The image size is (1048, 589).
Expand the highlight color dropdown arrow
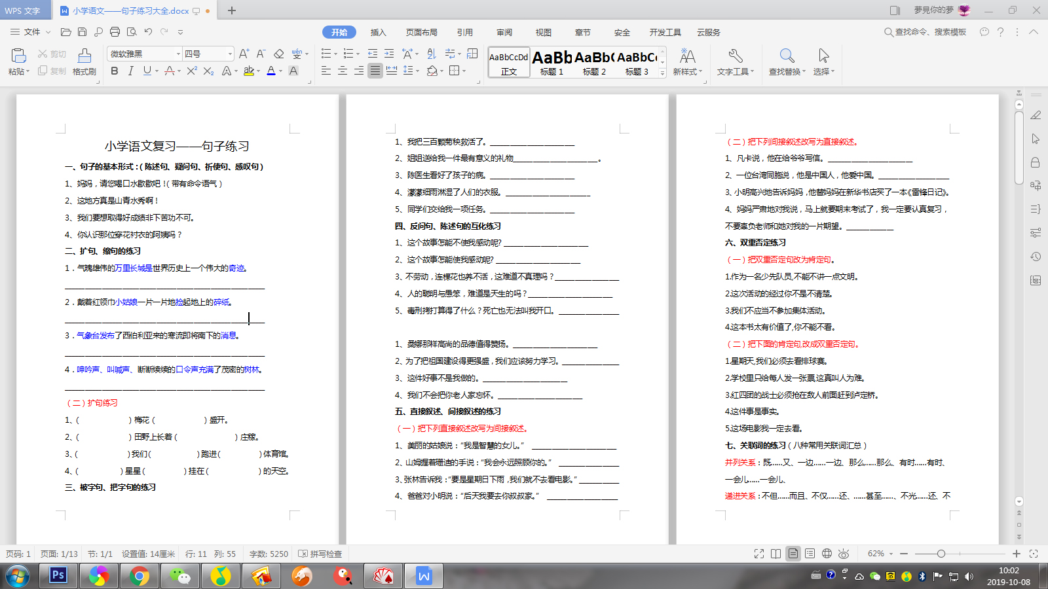(258, 71)
